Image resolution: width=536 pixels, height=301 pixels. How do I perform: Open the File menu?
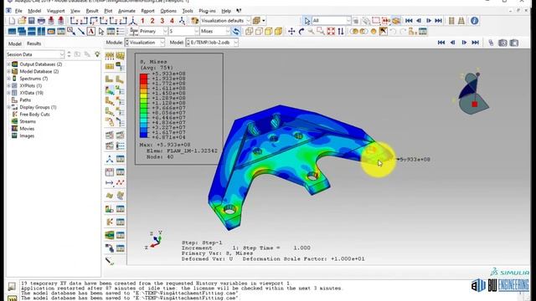[x=18, y=11]
